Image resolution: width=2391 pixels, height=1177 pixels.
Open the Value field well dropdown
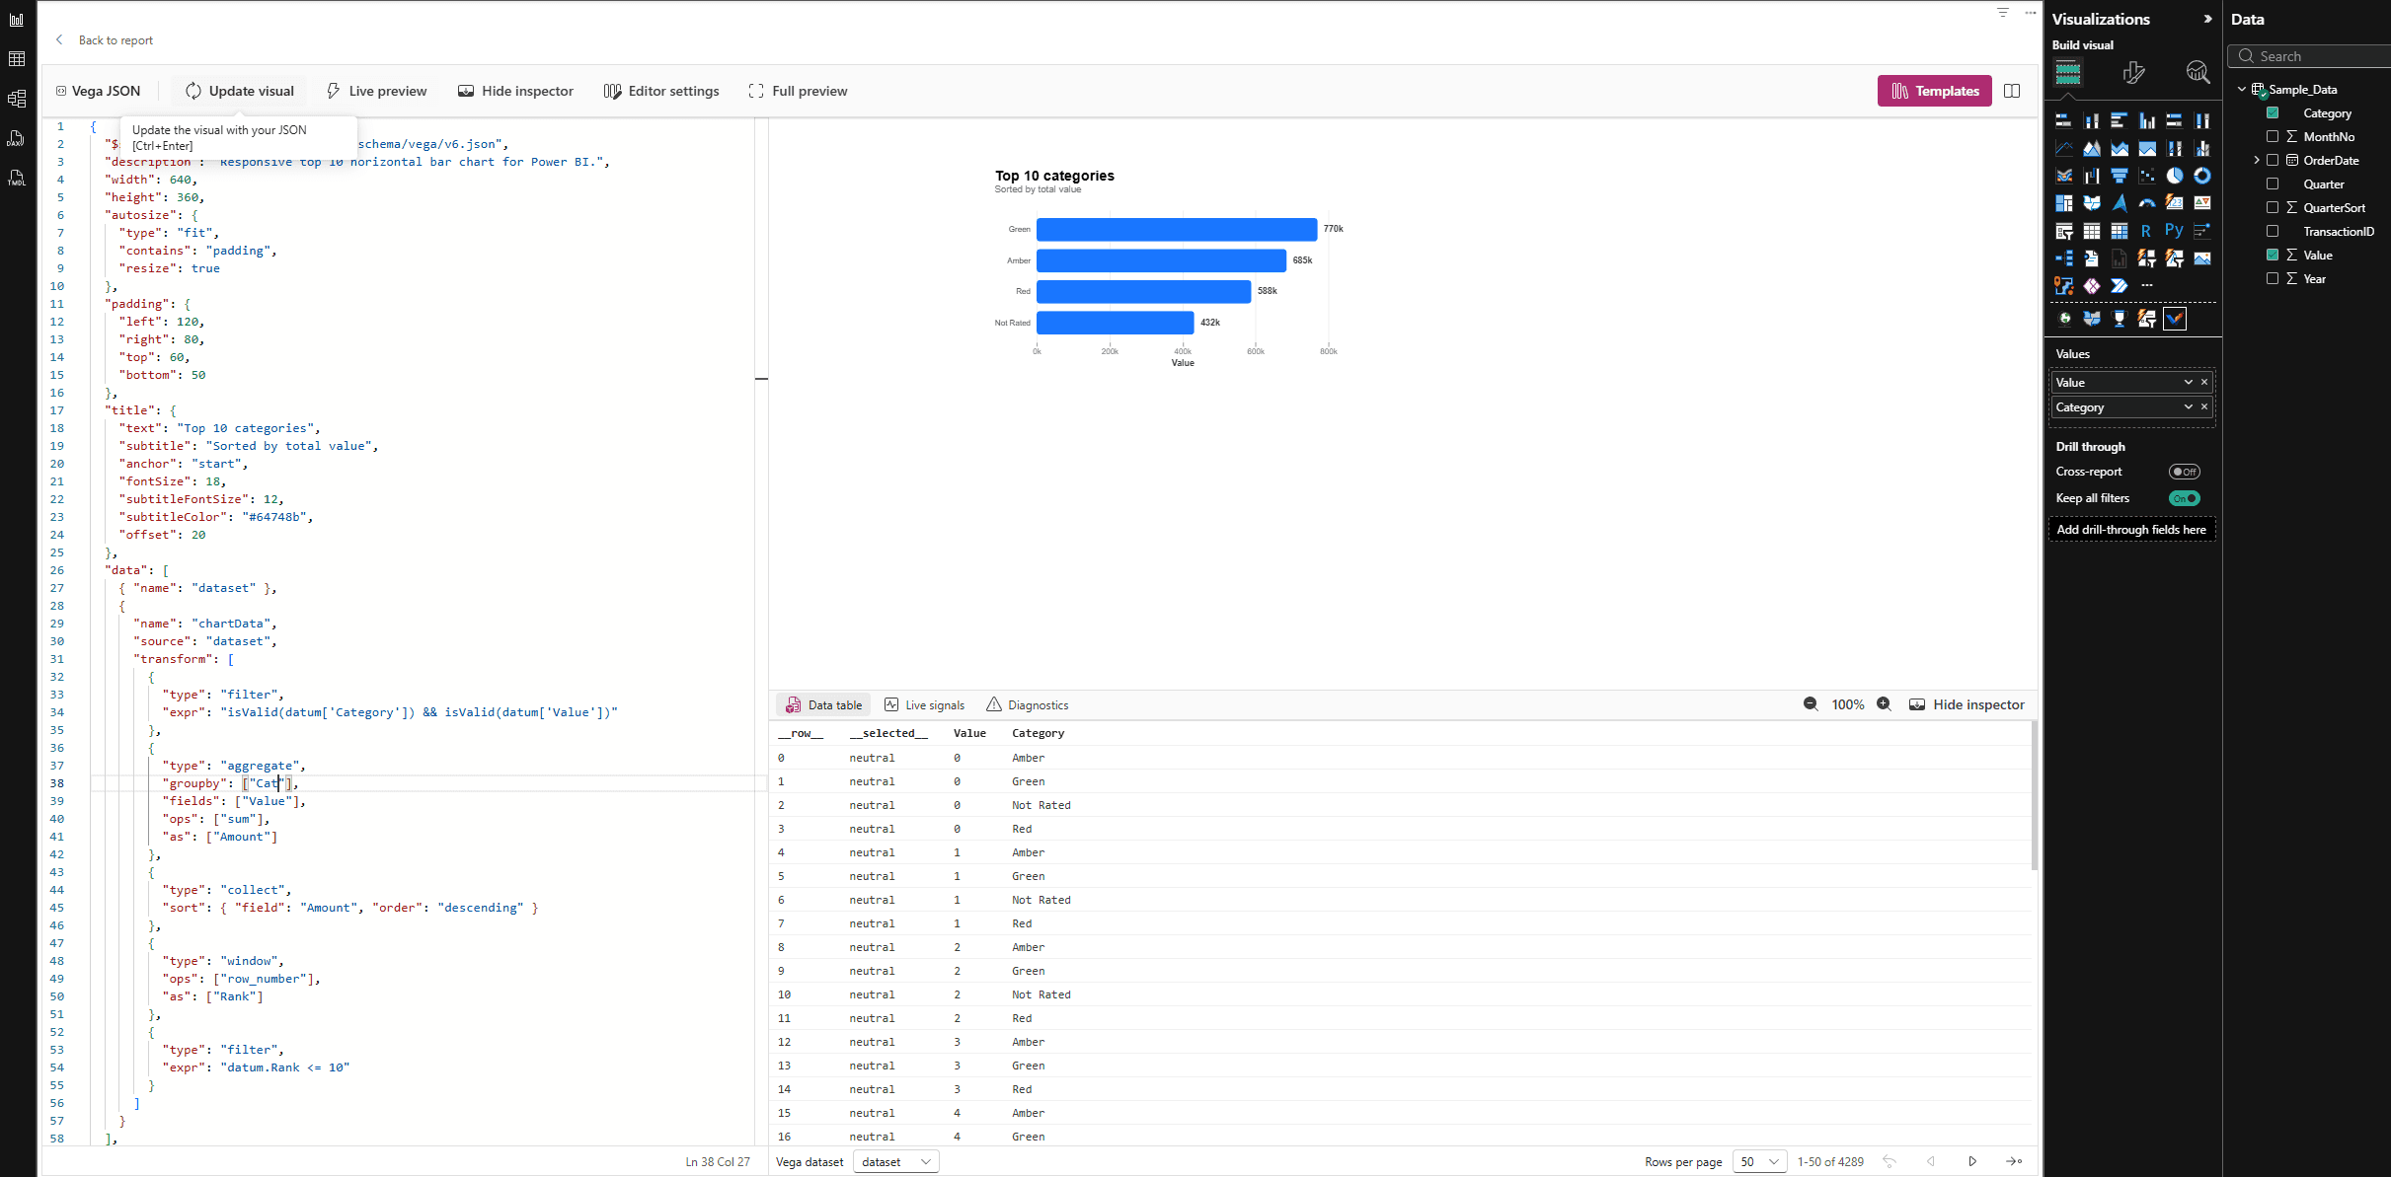(x=2188, y=383)
